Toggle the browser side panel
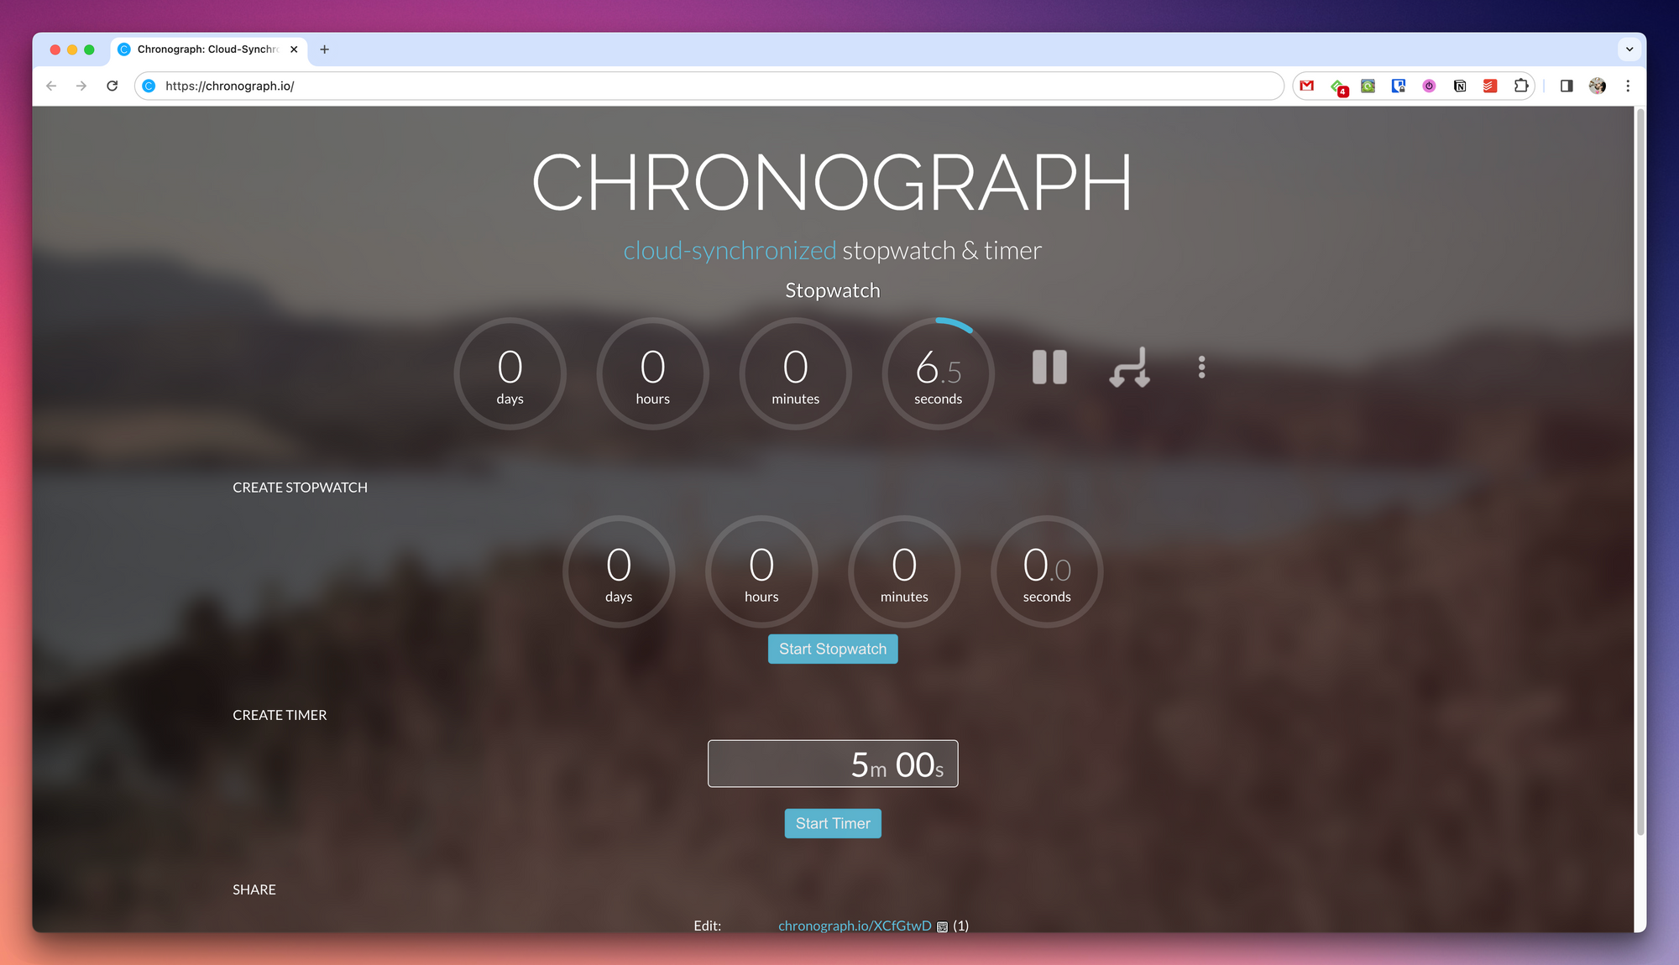Viewport: 1679px width, 965px height. coord(1567,86)
